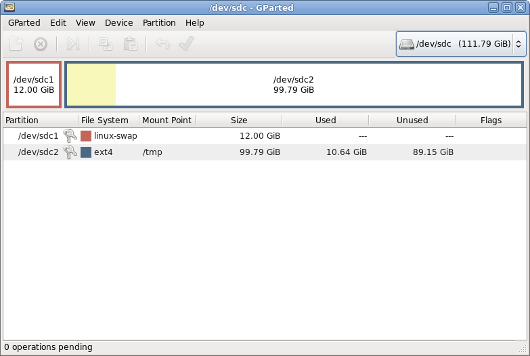Image resolution: width=530 pixels, height=356 pixels.
Task: Open the Device menu
Action: pos(118,22)
